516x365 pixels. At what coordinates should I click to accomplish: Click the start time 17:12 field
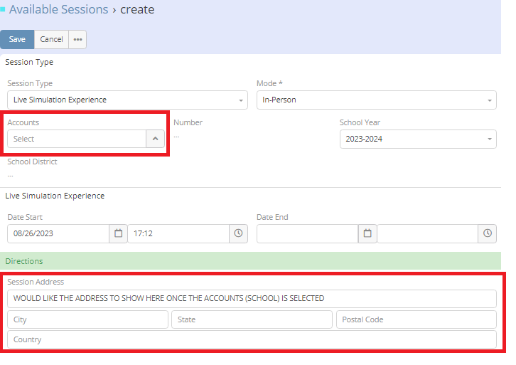click(178, 233)
